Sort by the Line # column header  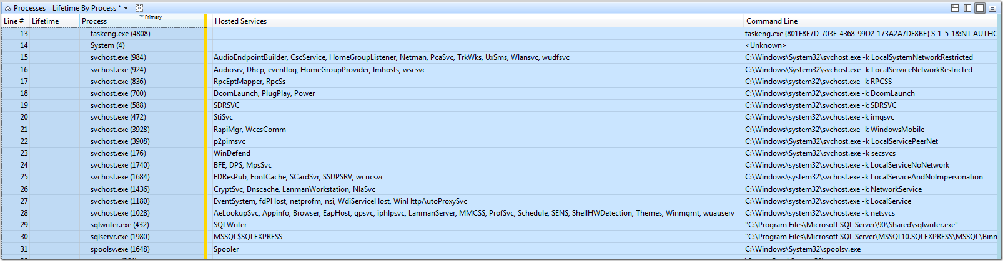click(15, 21)
